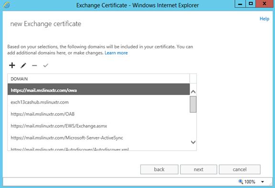This screenshot has height=188, width=275.
Task: Click the zoom magnifier icon in the status bar
Action: [x=241, y=181]
